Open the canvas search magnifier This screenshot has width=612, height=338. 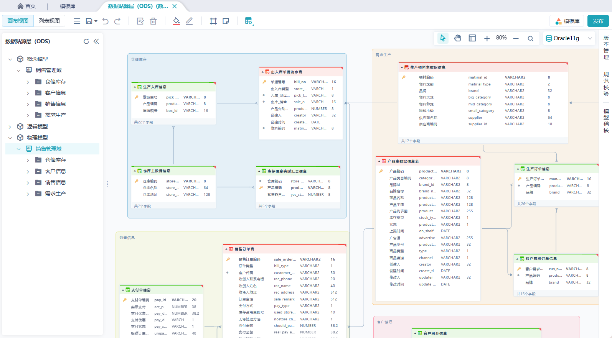(530, 38)
